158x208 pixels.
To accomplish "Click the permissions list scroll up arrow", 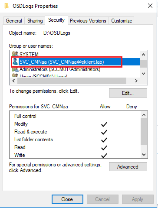I will coord(144,115).
